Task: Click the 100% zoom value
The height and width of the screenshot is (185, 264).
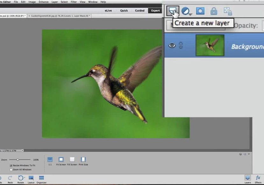Action: coord(36,160)
